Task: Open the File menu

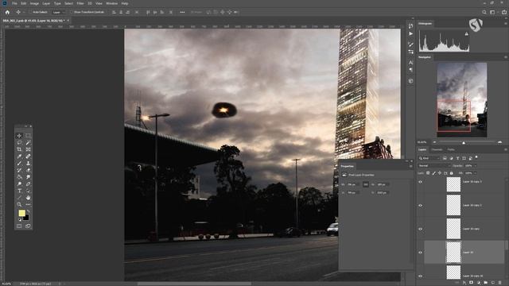Action: click(x=14, y=3)
